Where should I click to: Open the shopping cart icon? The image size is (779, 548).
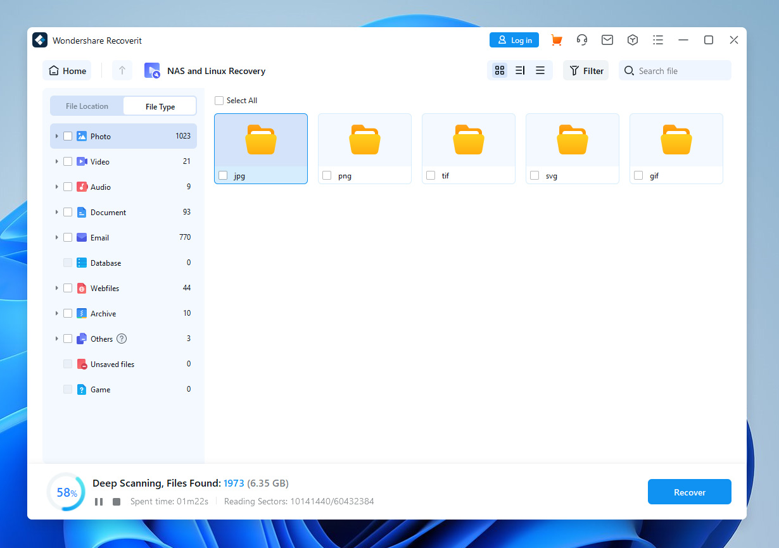(x=556, y=40)
